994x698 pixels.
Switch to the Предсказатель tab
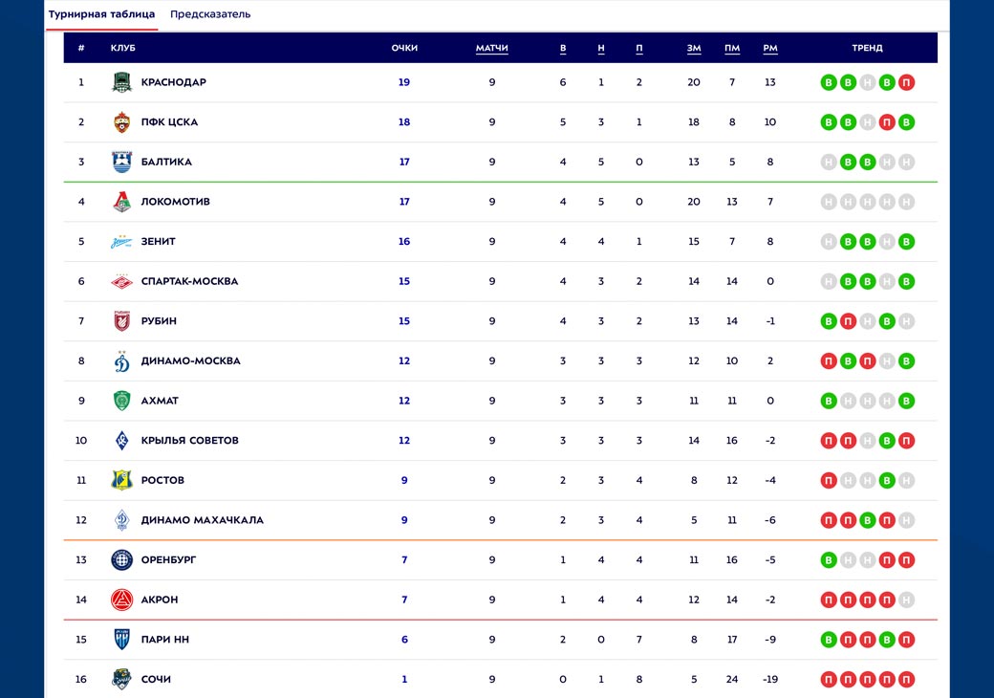(x=210, y=14)
